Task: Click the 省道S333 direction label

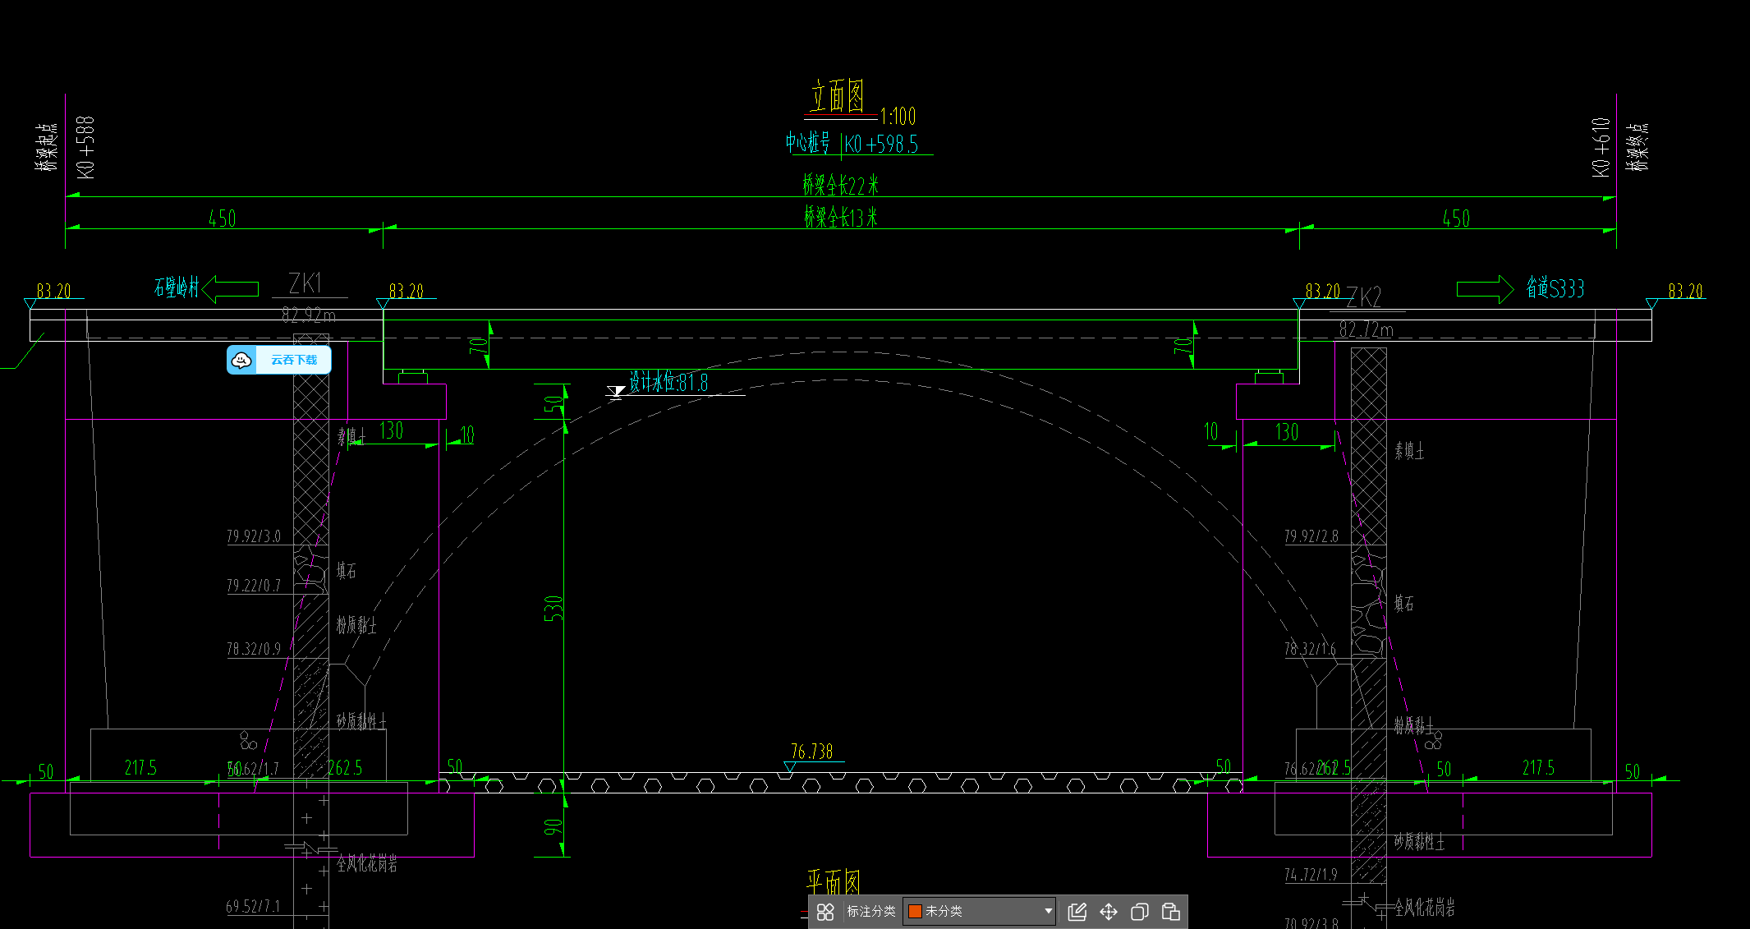Action: (1555, 288)
